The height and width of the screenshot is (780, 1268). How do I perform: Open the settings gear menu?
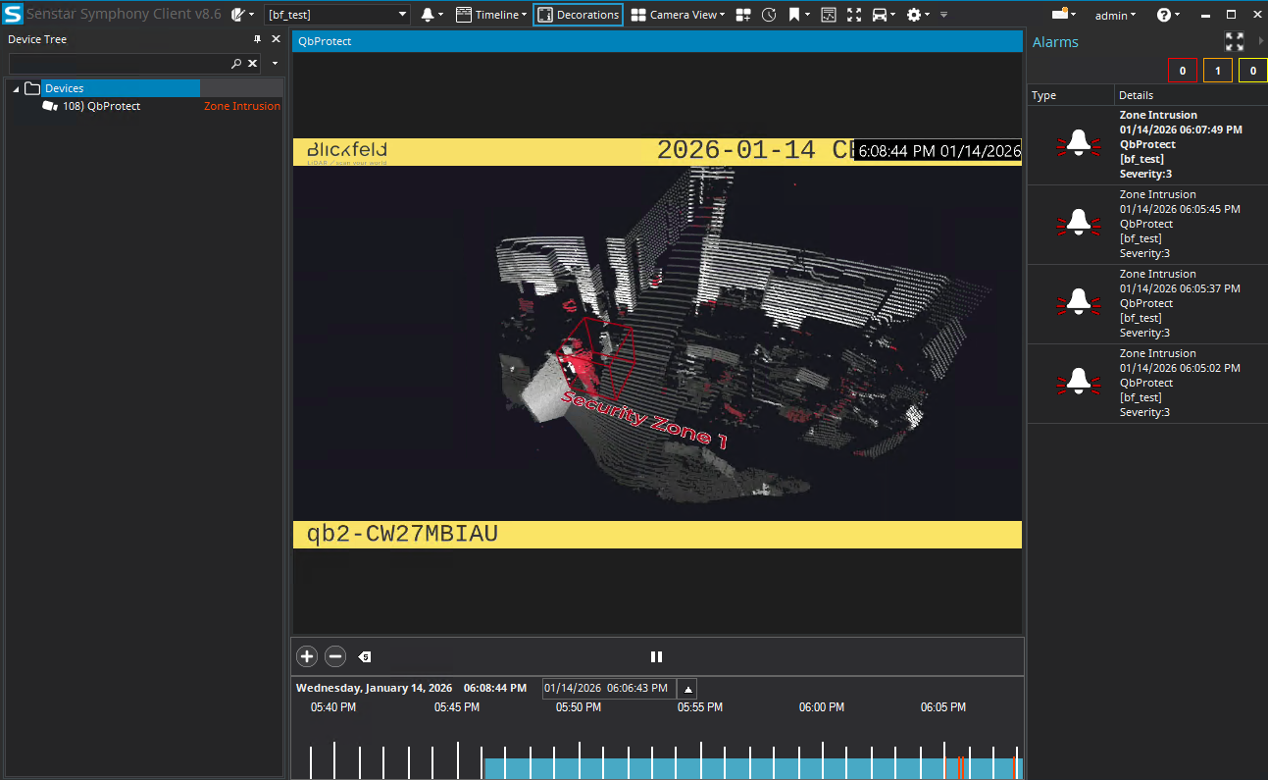click(x=915, y=15)
